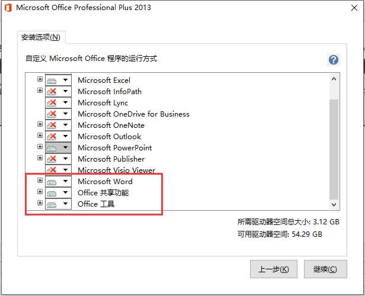Open install state dropdown for Microsoft Excel
Image resolution: width=365 pixels, height=296 pixels.
(58, 80)
